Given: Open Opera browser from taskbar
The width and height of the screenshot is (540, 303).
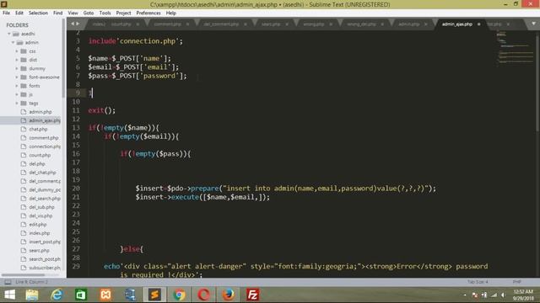Looking at the screenshot, I should pos(203,295).
